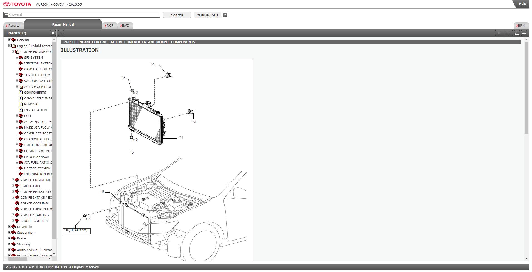Select ENGINE COOLANT item in tree
532x272 pixels.
38,151
